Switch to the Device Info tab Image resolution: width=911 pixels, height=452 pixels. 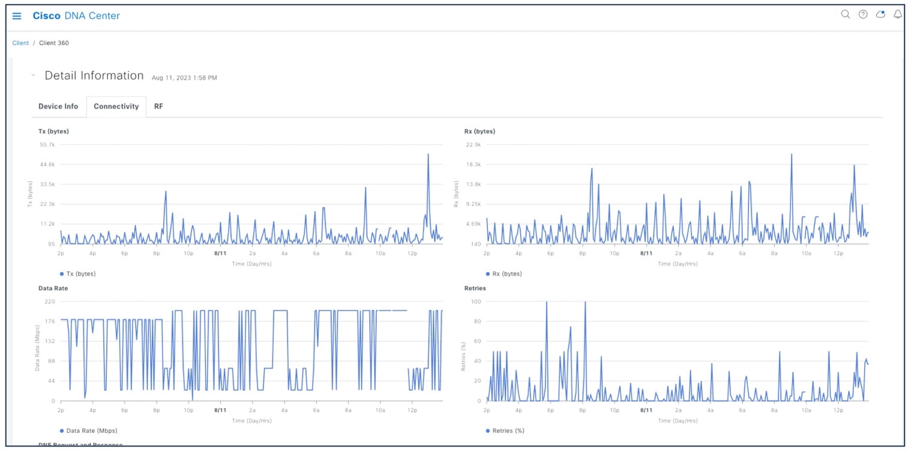58,106
